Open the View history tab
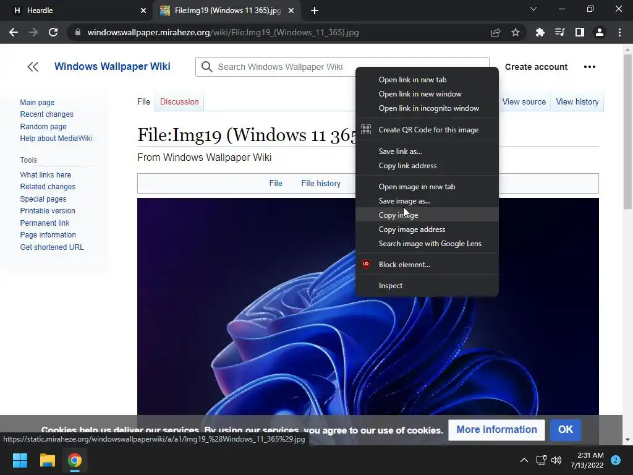The width and height of the screenshot is (633, 475). 577,102
